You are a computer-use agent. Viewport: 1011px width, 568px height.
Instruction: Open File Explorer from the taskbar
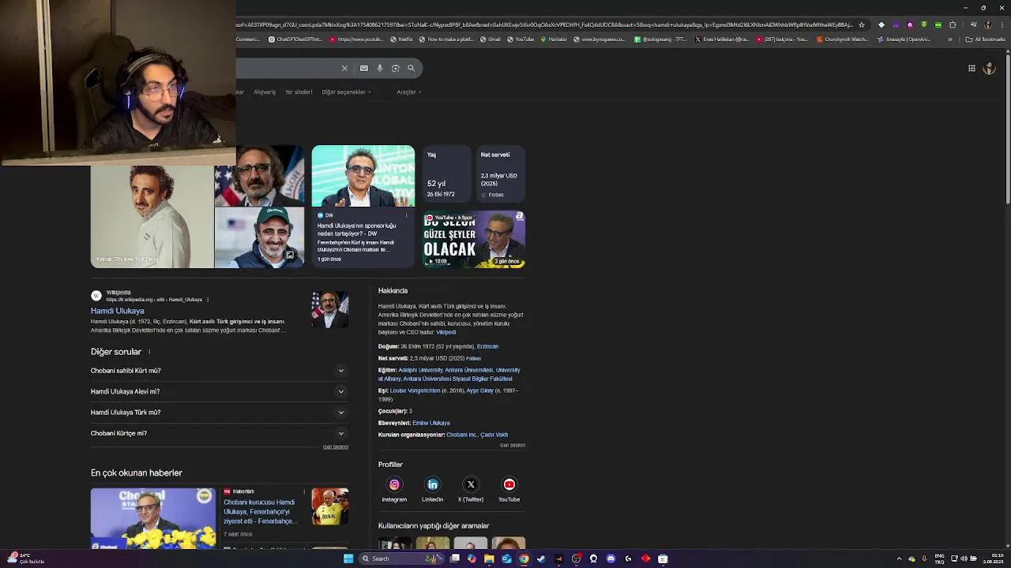489,559
